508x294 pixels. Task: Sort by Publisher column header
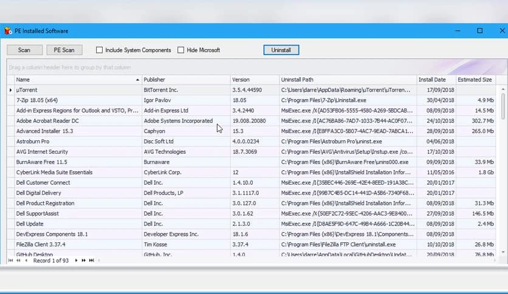tap(186, 80)
